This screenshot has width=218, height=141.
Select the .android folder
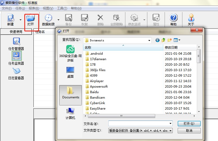[96, 53]
